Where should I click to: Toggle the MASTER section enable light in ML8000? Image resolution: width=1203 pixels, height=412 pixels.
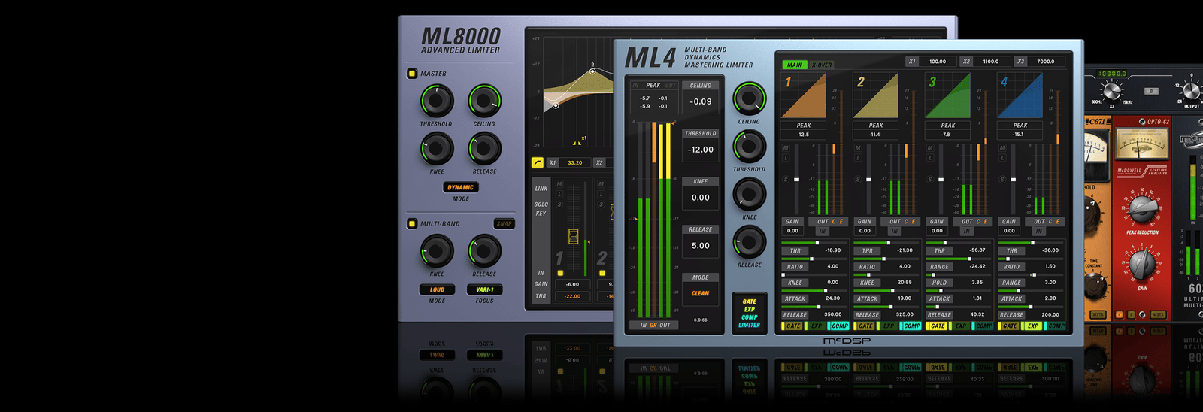(x=412, y=74)
